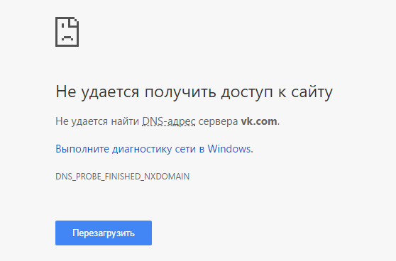This screenshot has width=396, height=261.
Task: Click the word сервера in the error description
Action: (218, 121)
